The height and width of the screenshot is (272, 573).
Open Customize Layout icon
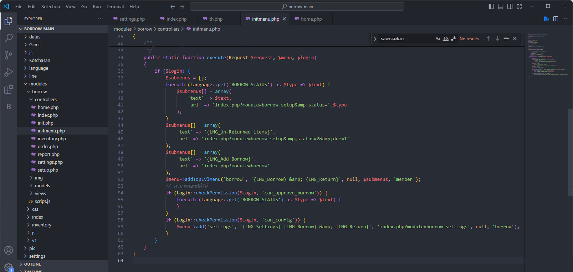(x=520, y=6)
